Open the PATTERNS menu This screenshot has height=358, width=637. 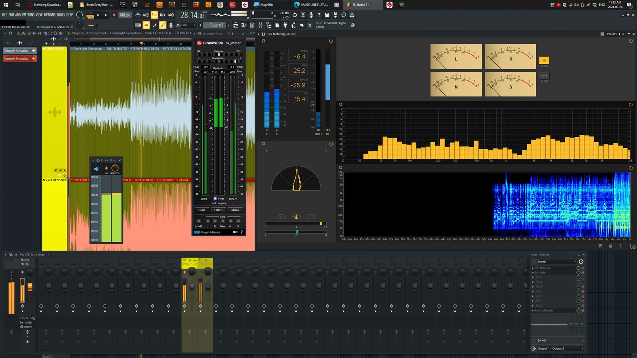(x=28, y=15)
